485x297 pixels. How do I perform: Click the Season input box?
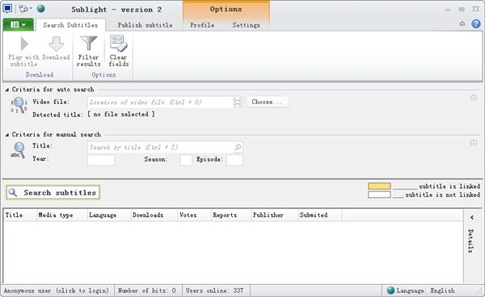(186, 160)
